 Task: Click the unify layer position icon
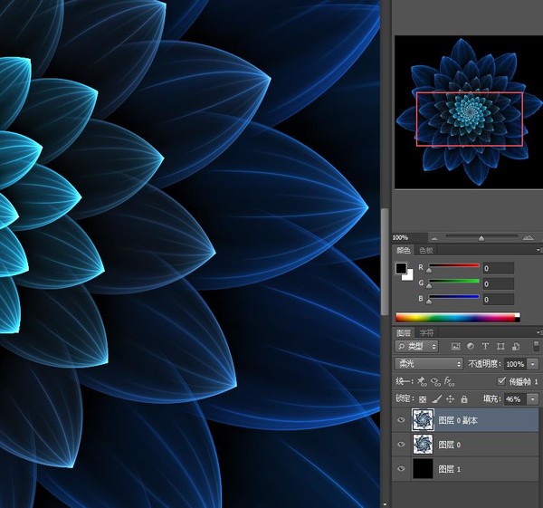[x=422, y=382]
